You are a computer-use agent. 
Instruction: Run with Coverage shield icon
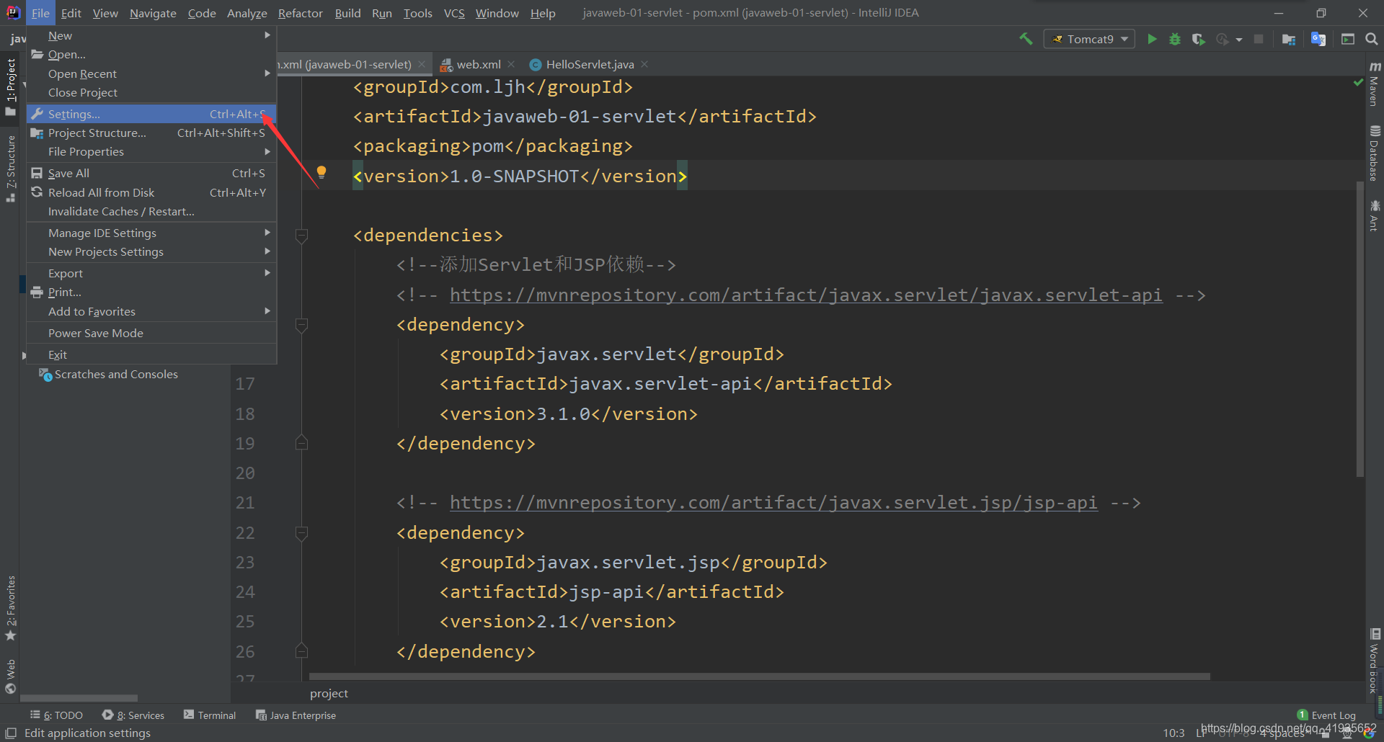(x=1198, y=39)
